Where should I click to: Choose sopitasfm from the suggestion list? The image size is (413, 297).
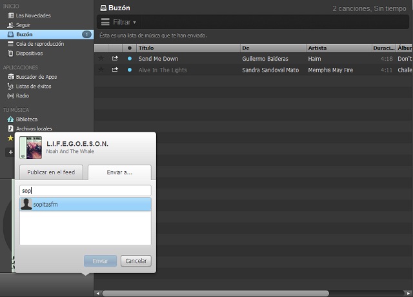(x=85, y=204)
